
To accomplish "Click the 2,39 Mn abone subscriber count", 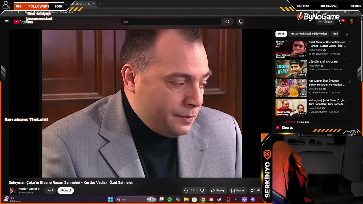I will (x=26, y=193).
